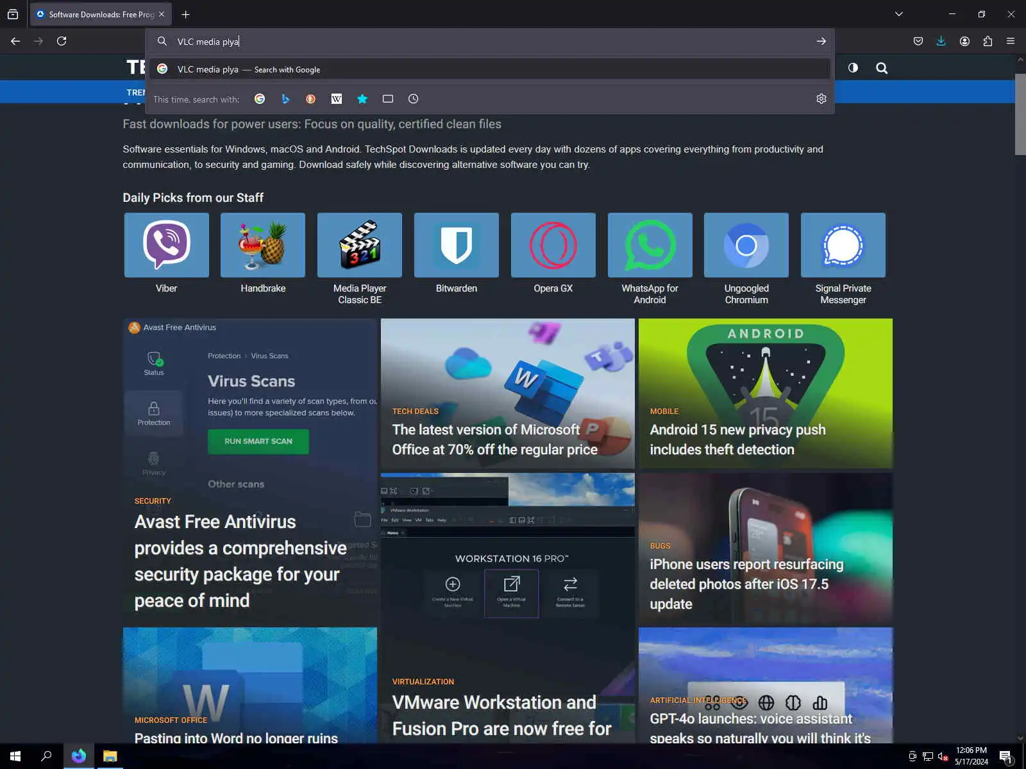Open a new browser tab
This screenshot has width=1026, height=769.
[185, 14]
